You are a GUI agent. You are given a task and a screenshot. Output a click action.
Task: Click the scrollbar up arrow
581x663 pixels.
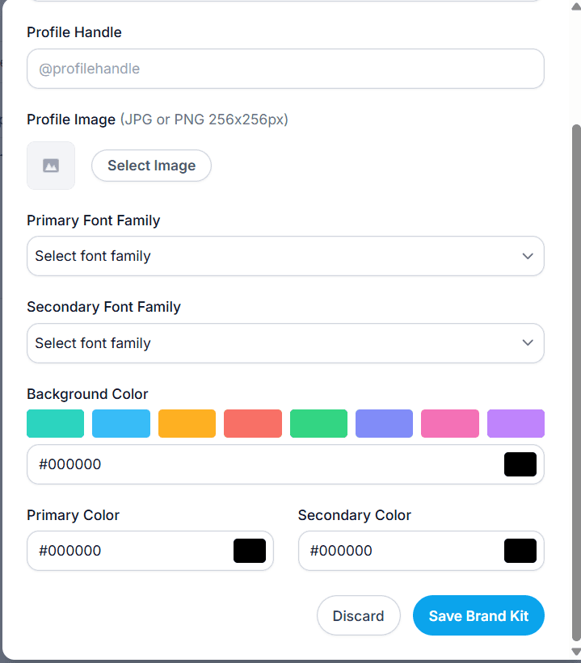[x=576, y=6]
